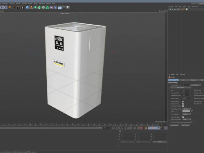Toggle the Z axis lock icon
Image resolution: width=204 pixels, height=153 pixels.
(5, 8)
